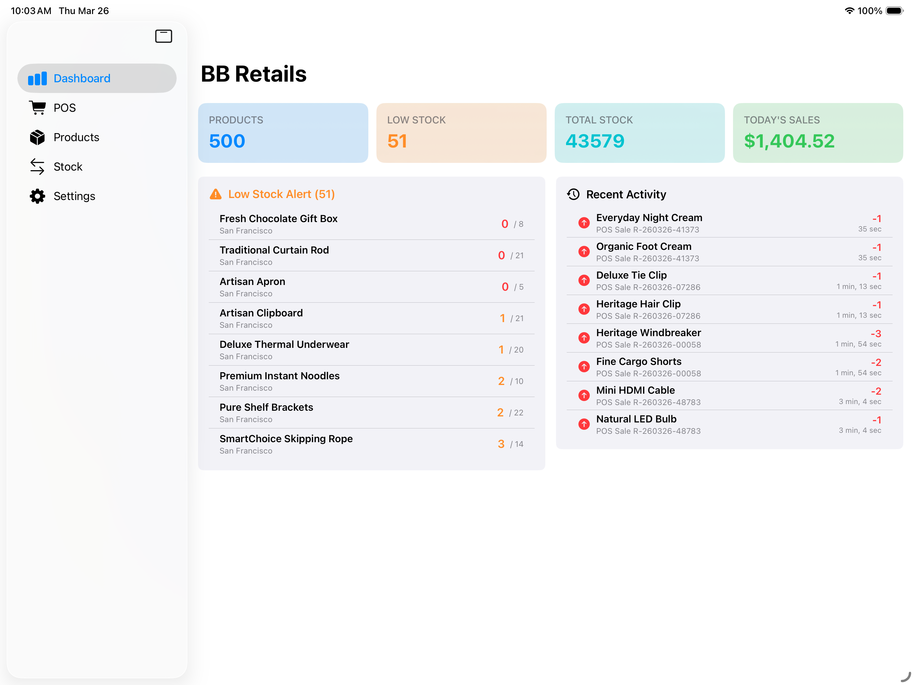Click red arrow icon beside Organic Foot Cream
The image size is (914, 685).
click(x=583, y=252)
